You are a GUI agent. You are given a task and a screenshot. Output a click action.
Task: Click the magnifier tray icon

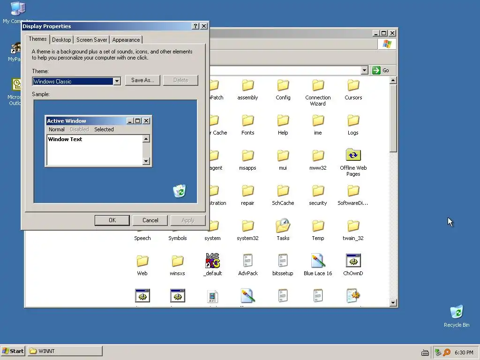pos(447,352)
